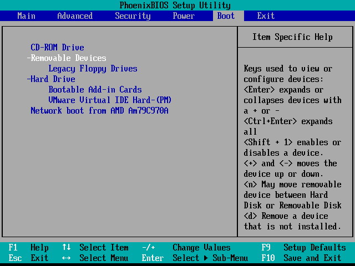Click the Item Specific Help heading

click(x=292, y=37)
